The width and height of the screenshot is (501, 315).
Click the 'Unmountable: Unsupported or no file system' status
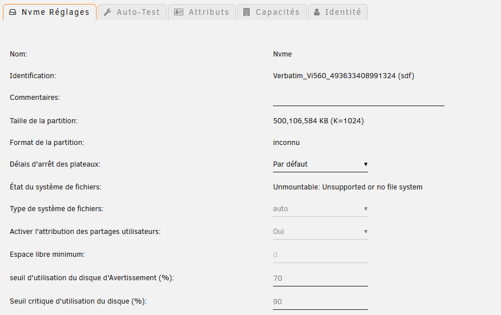[x=348, y=187]
